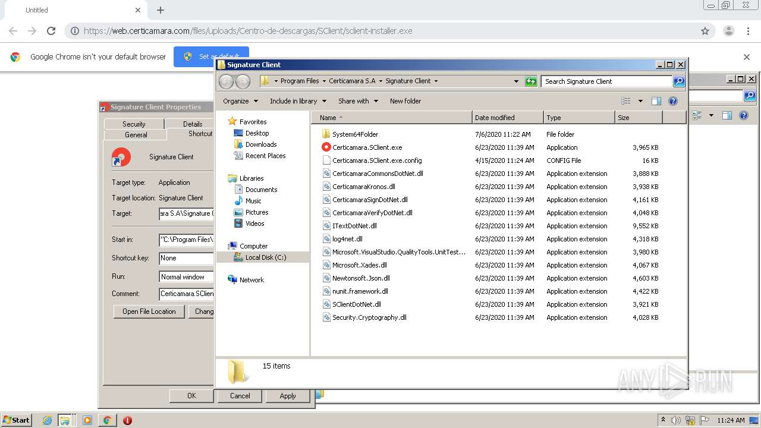Open the Certicamara.SClient.exe application icon
Image resolution: width=761 pixels, height=428 pixels.
pos(326,147)
